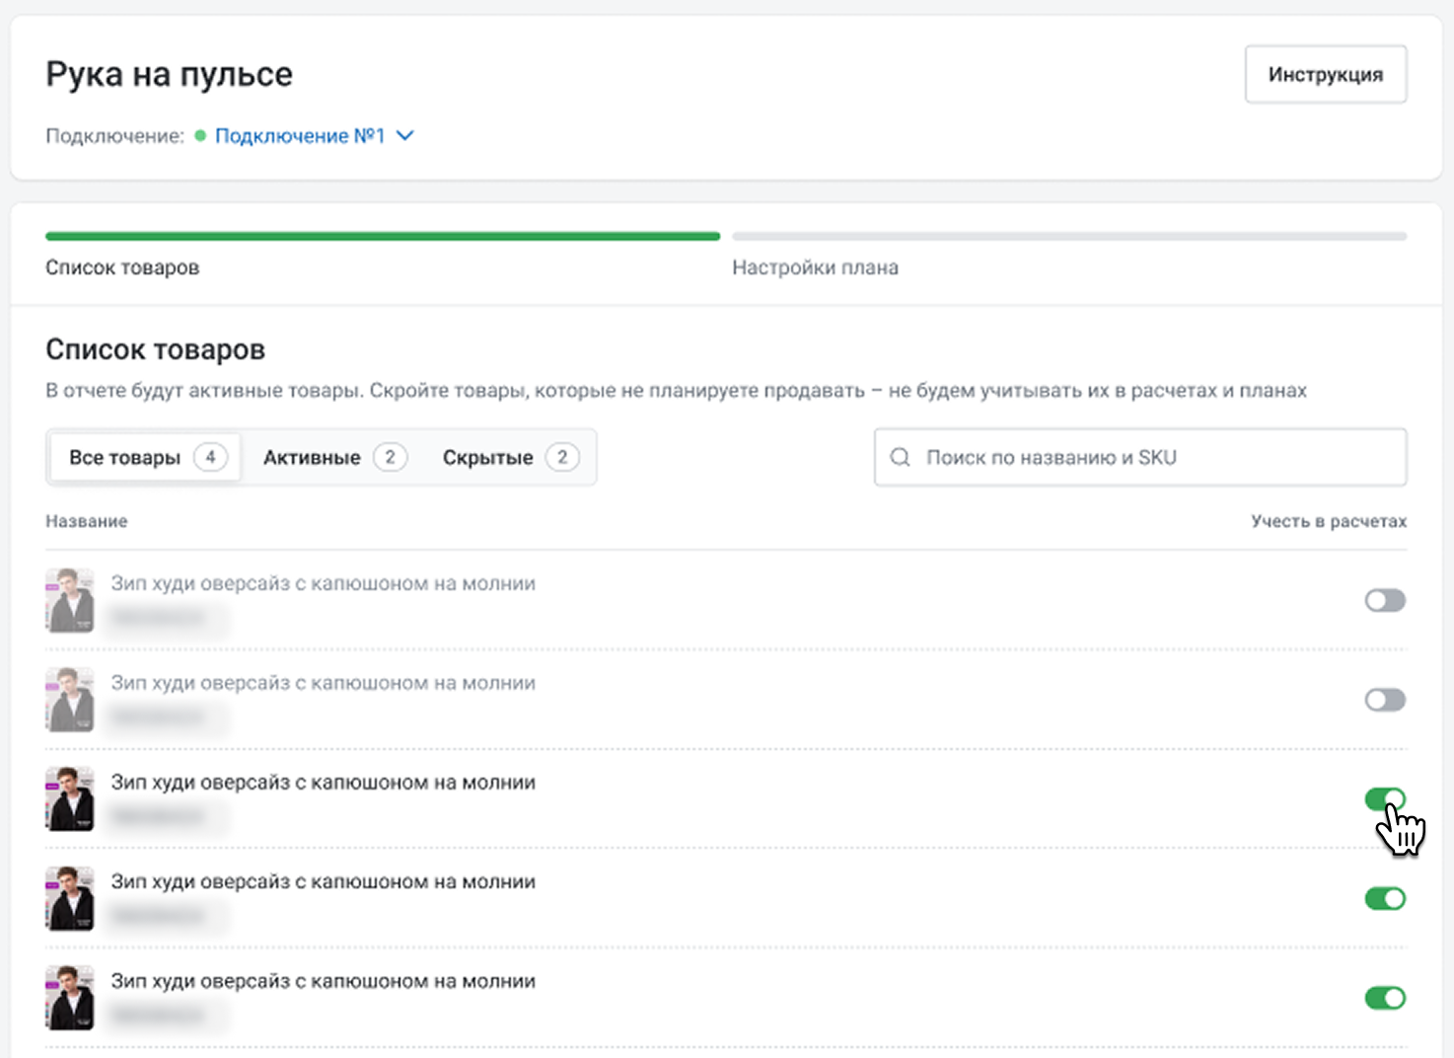The width and height of the screenshot is (1454, 1058).
Task: Open the Инструкция guide button
Action: click(x=1325, y=74)
